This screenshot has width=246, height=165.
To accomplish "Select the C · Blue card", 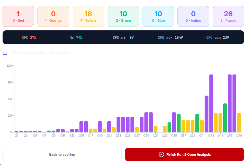I will 158,16.
